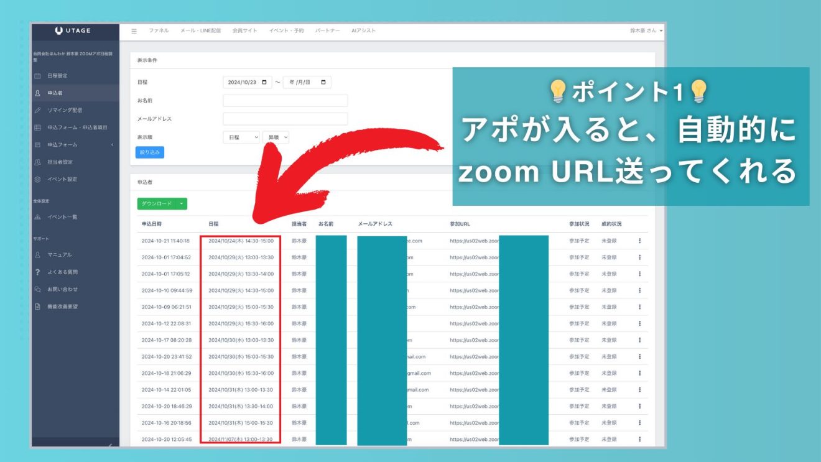Screen dimensions: 821x462
Task: Click 未登録 in 2024-10-16 20:18:56 row
Action: pyautogui.click(x=609, y=423)
